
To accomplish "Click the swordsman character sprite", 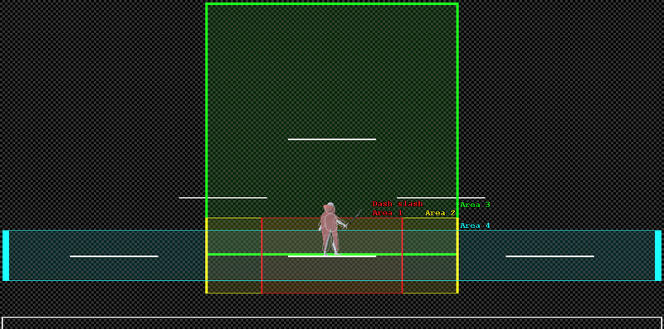I will (x=334, y=230).
